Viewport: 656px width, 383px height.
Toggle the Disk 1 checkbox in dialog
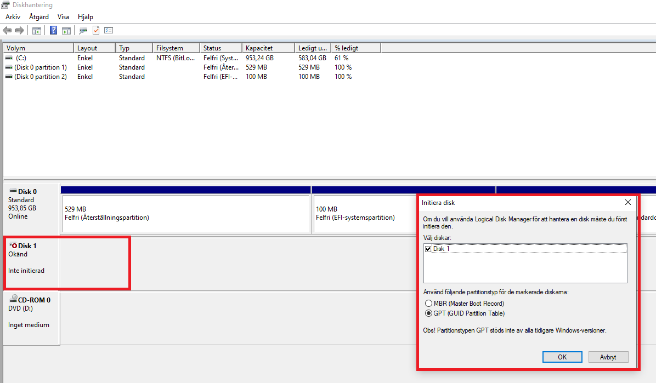[x=428, y=249]
